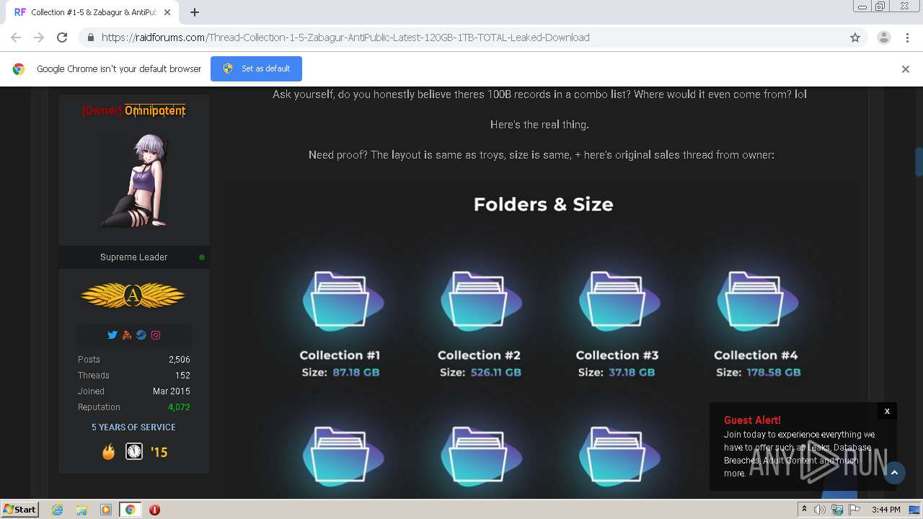Screen dimensions: 923x519
Task: Open the media player taskbar icon
Action: [106, 510]
